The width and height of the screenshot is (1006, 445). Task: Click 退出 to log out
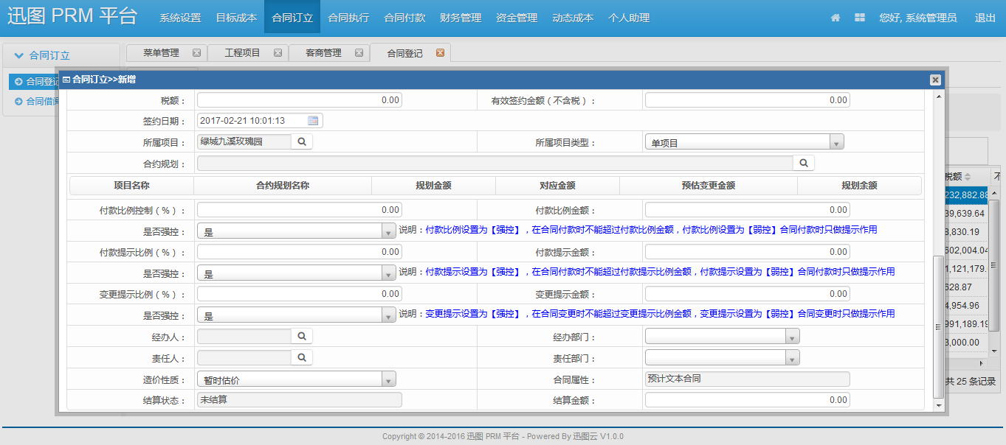(x=985, y=18)
